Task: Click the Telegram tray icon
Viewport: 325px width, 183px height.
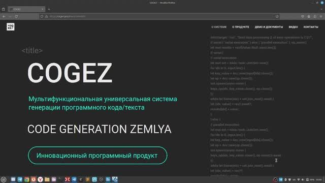Action: pyautogui.click(x=281, y=179)
